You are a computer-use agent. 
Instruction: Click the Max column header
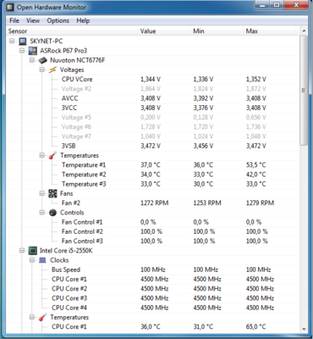click(270, 31)
